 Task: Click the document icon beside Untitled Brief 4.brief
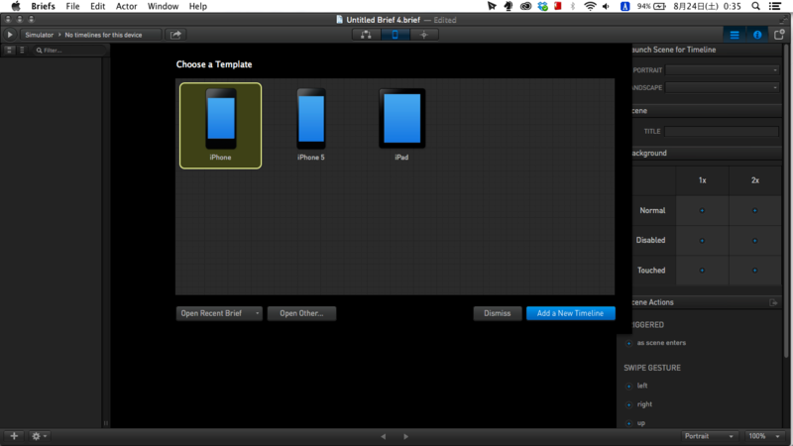pyautogui.click(x=339, y=20)
